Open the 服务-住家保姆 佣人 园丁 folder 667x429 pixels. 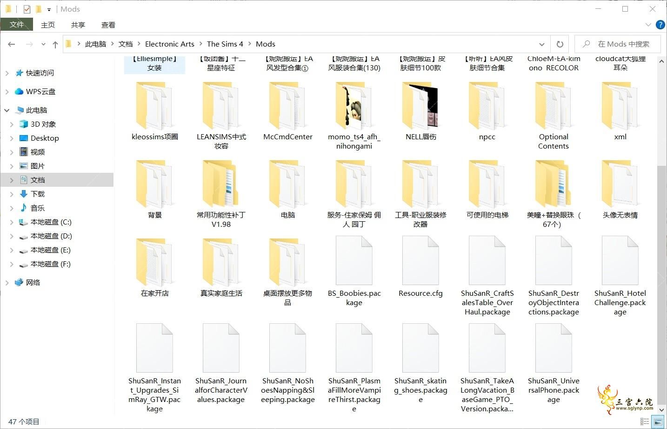[354, 194]
